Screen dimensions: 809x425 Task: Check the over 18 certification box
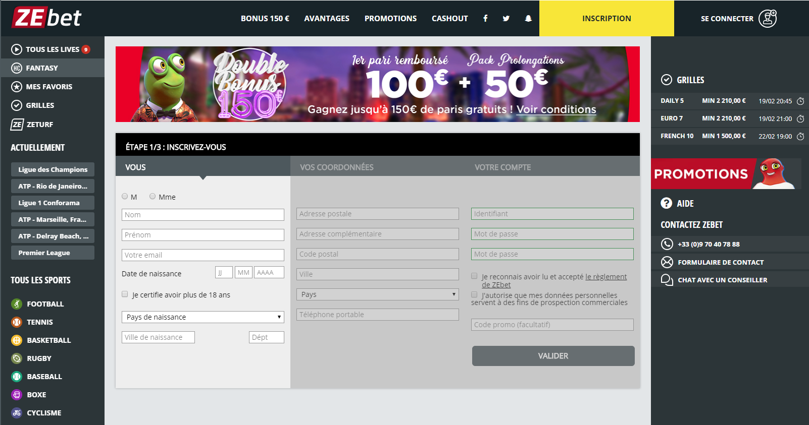(125, 294)
